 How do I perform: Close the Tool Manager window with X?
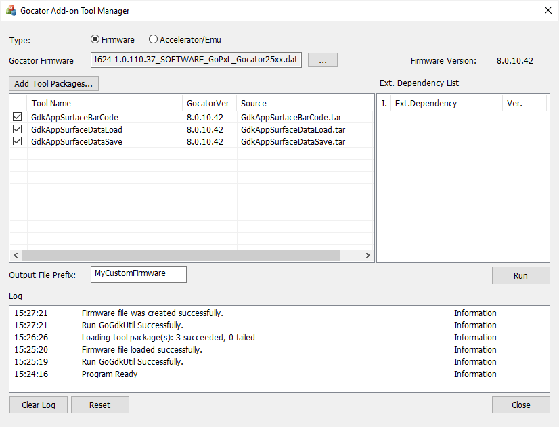click(548, 10)
